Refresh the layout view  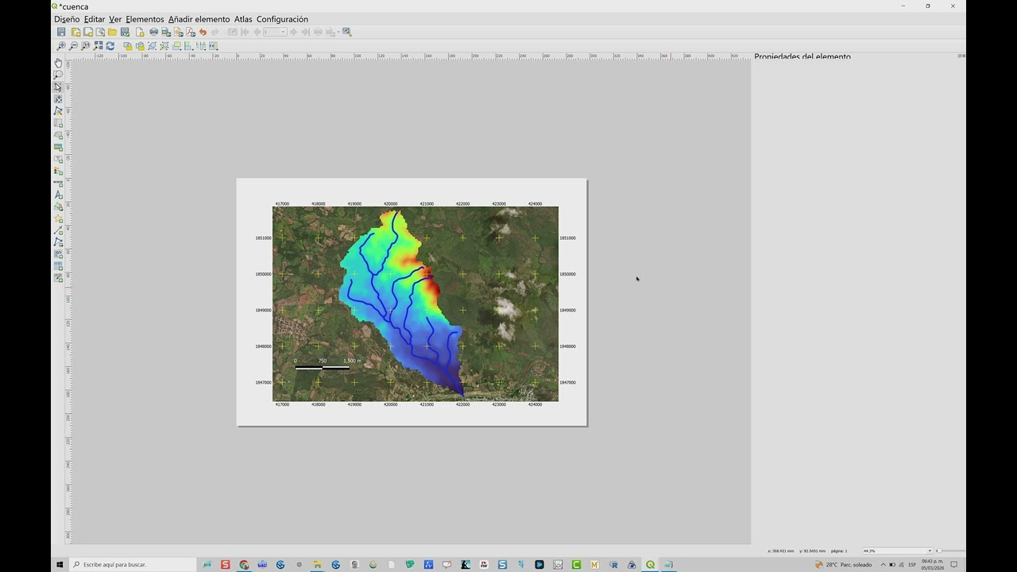tap(110, 46)
